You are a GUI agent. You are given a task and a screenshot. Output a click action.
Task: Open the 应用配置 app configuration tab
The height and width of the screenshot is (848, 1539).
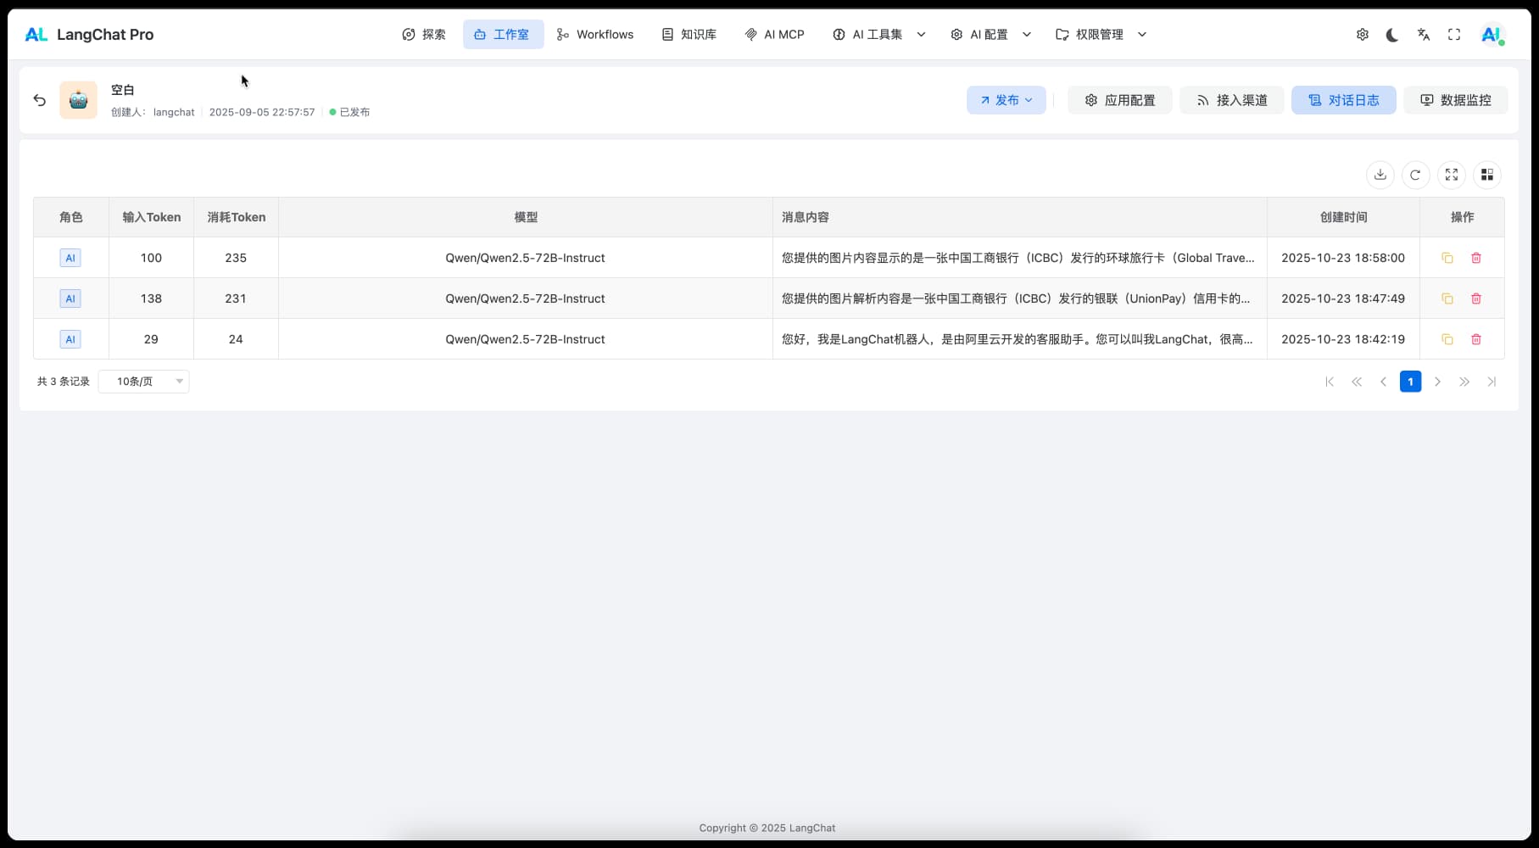pos(1119,100)
